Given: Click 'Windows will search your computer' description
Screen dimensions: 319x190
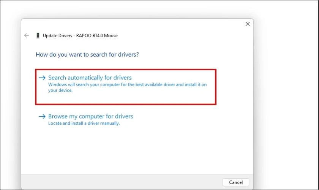Looking at the screenshot, I should pos(127,87).
